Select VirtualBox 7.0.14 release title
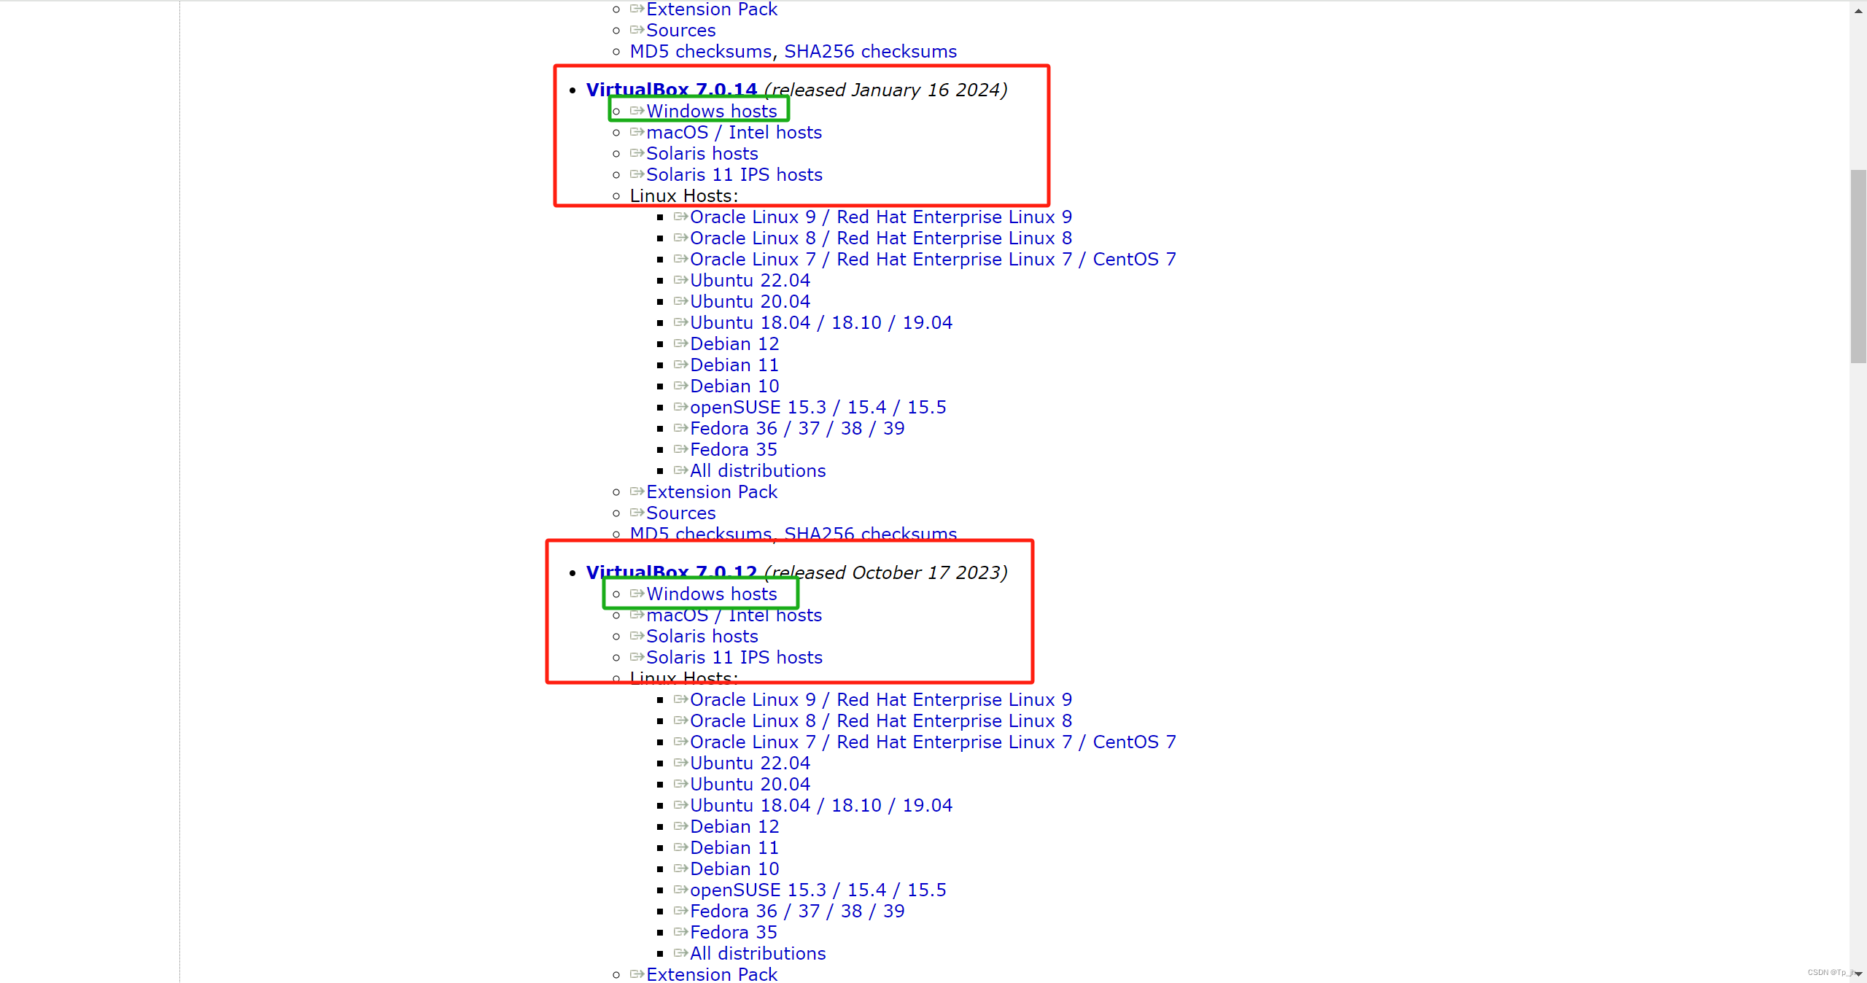The width and height of the screenshot is (1867, 983). click(x=670, y=89)
